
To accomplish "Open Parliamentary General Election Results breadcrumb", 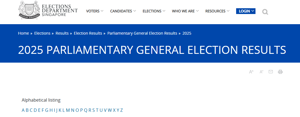I will coord(142,33).
